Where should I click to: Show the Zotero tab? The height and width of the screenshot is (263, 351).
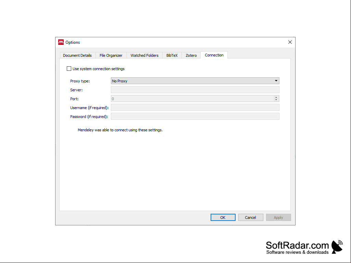[191, 55]
